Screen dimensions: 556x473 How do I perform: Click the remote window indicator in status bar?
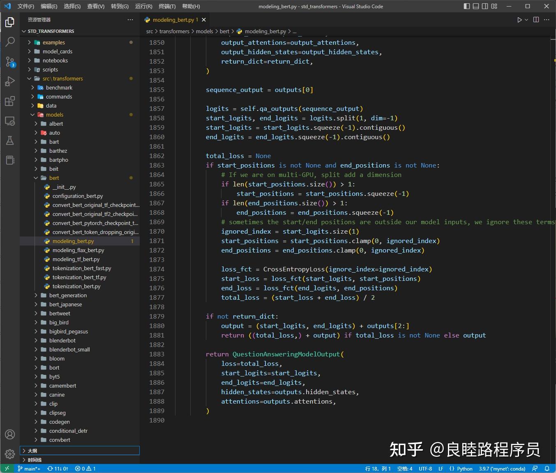pos(7,468)
